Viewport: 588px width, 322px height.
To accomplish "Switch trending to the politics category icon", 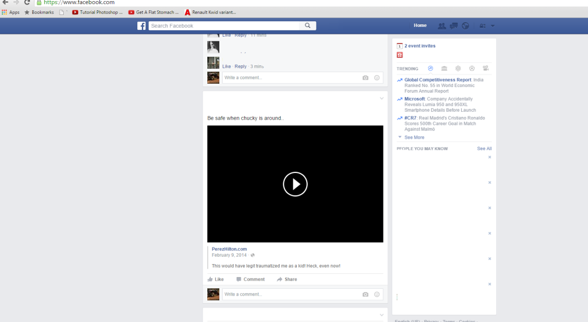I will point(444,69).
